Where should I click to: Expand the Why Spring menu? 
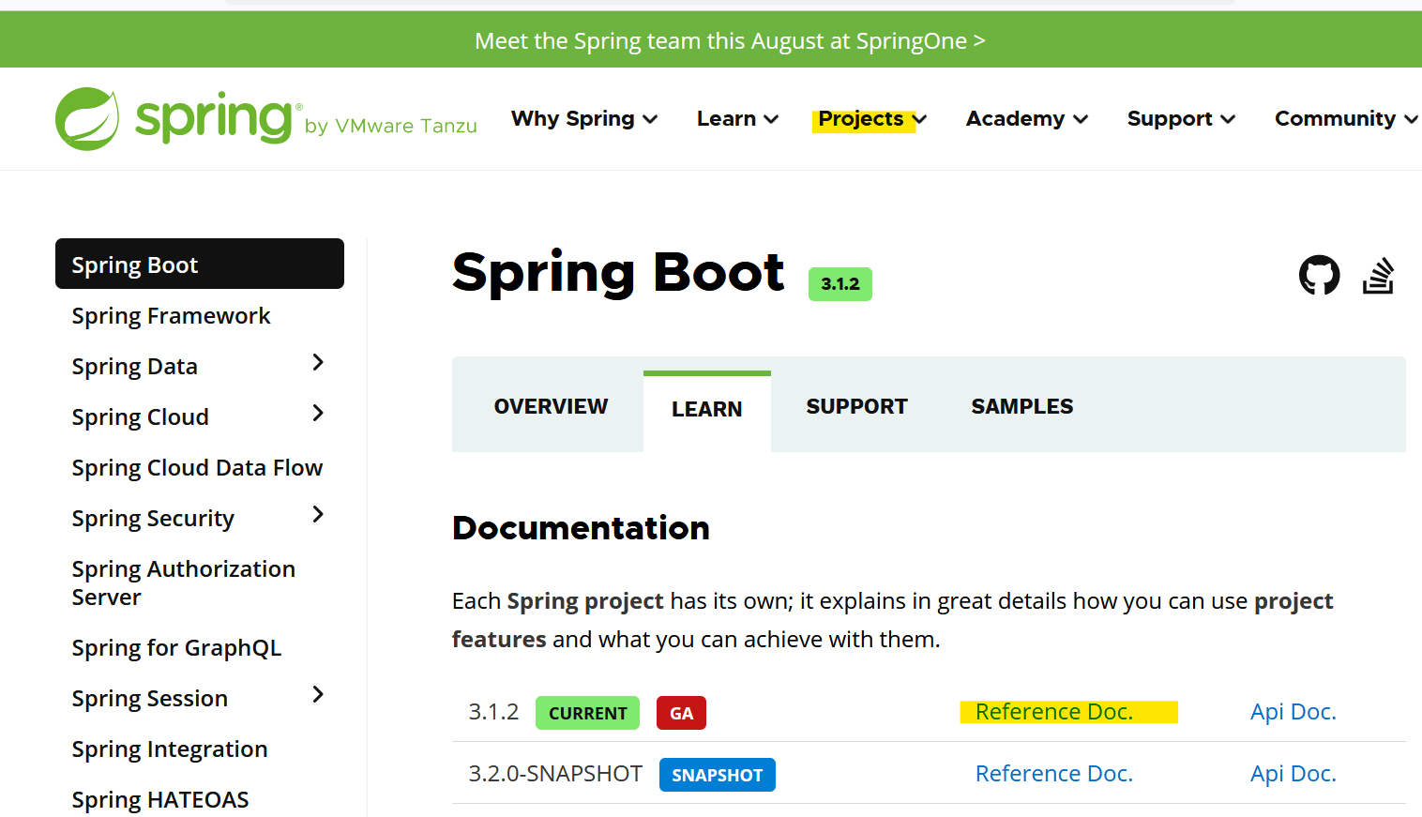tap(583, 119)
